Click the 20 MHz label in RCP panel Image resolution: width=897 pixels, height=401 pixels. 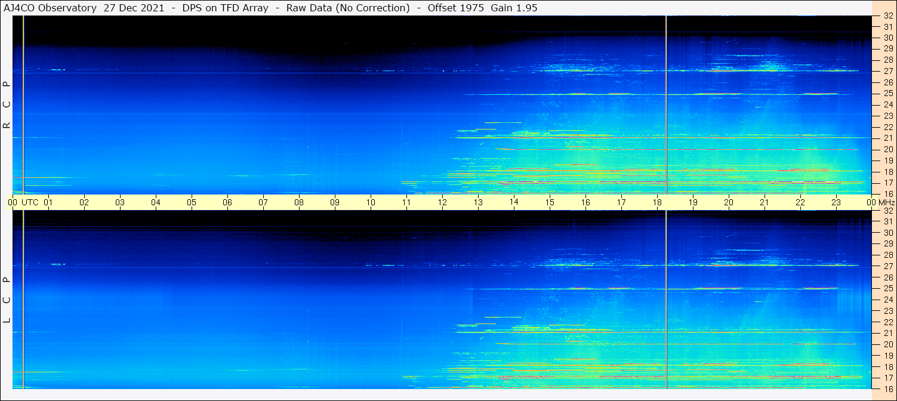tap(888, 149)
